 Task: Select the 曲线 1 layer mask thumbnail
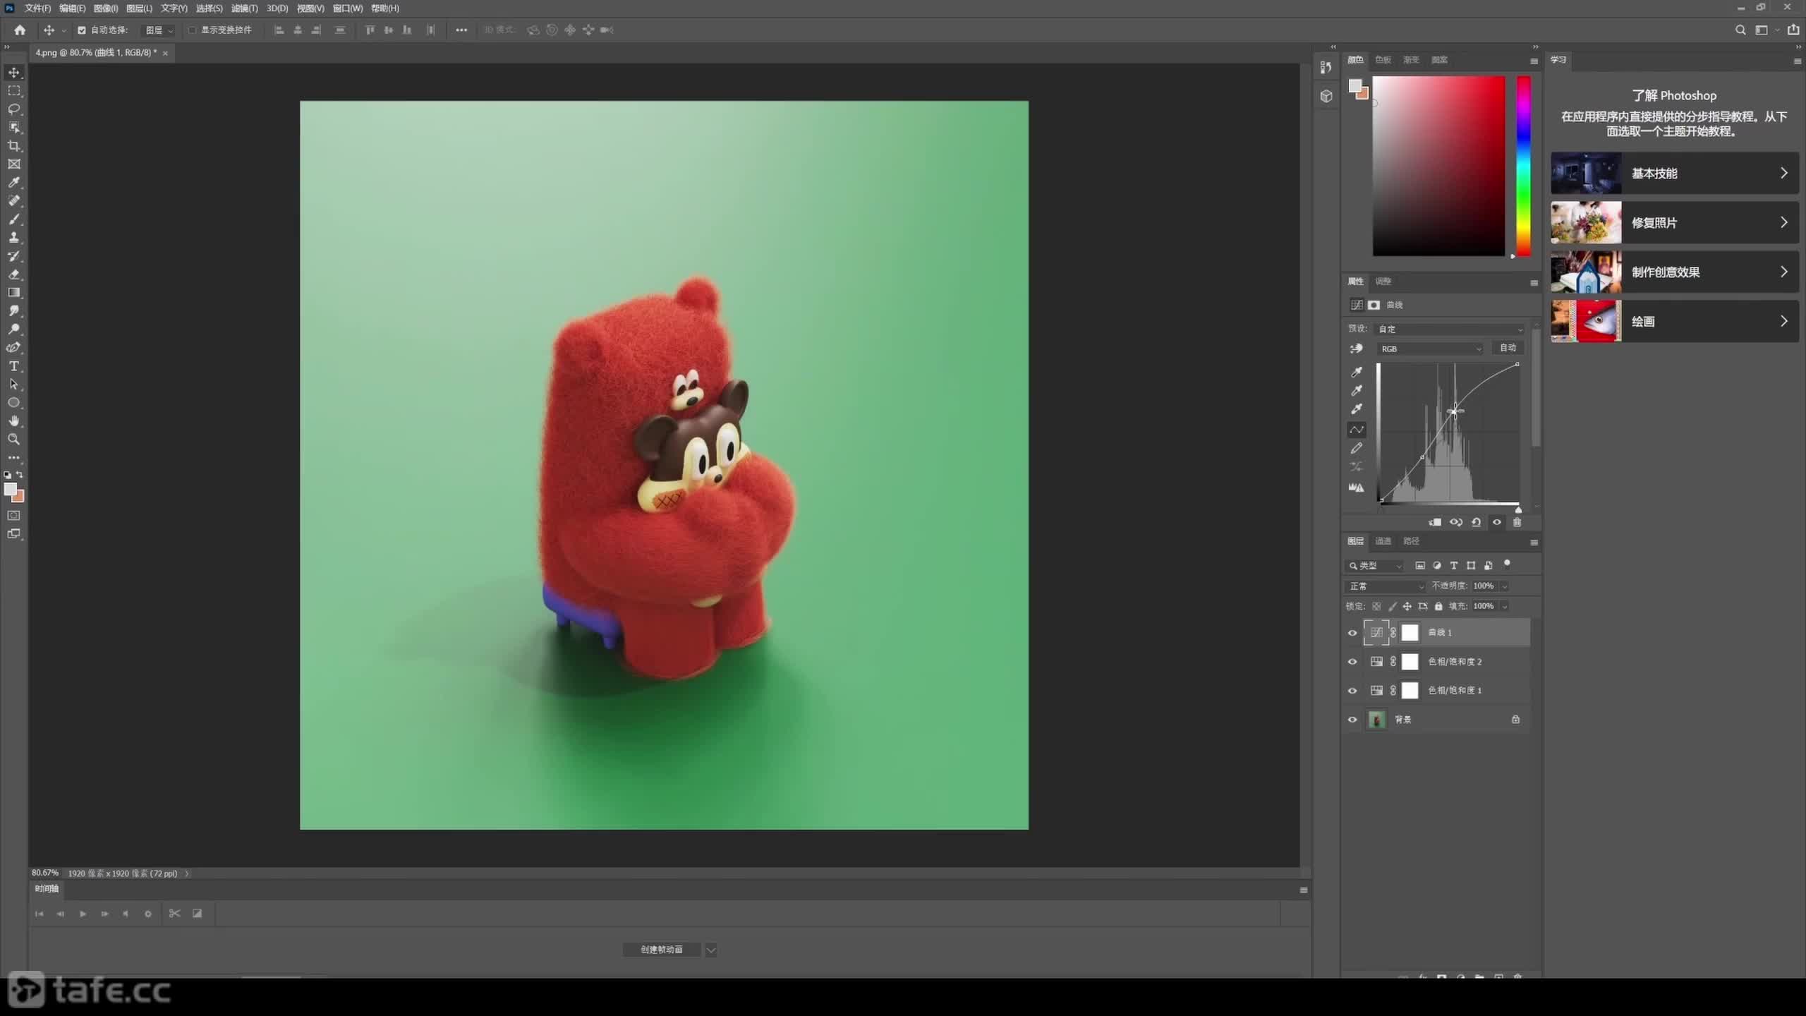pyautogui.click(x=1410, y=633)
